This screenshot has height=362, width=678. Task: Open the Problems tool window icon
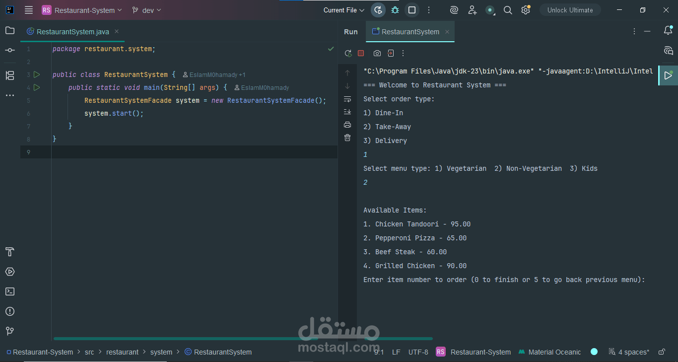10,311
